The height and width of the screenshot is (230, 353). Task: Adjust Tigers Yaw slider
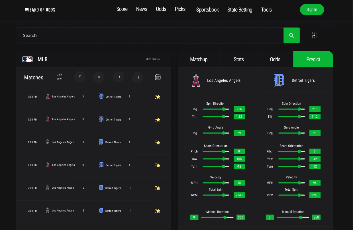[291, 159]
